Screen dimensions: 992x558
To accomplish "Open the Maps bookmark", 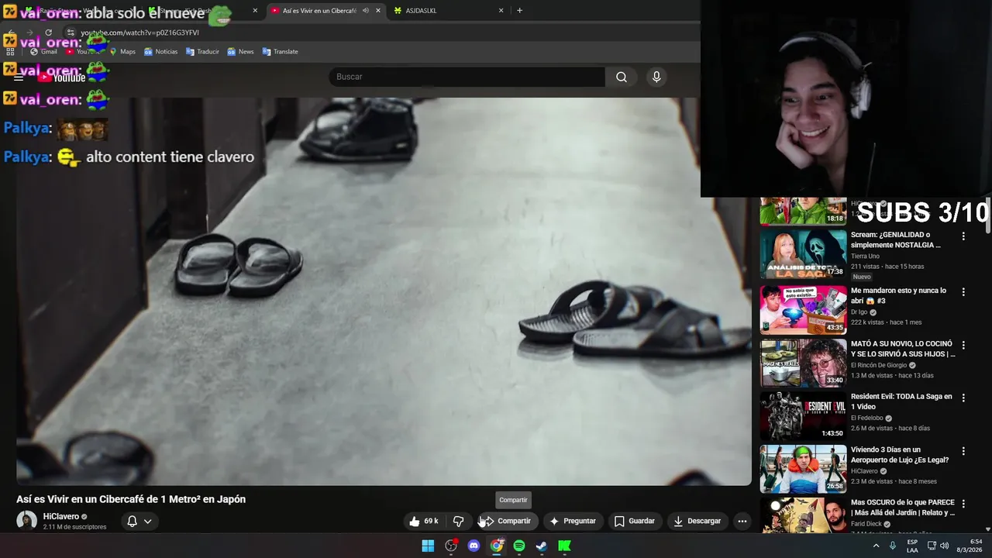I will 122,52.
